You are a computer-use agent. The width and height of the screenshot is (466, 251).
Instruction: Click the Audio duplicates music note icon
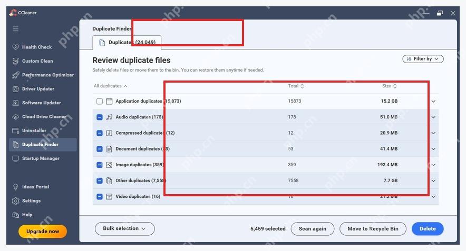coord(109,117)
